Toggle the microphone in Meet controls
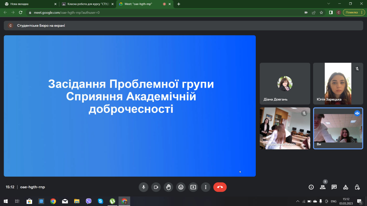This screenshot has height=206, width=367. point(144,187)
